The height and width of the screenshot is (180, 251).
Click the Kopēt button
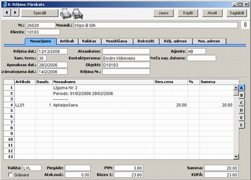pos(188,13)
